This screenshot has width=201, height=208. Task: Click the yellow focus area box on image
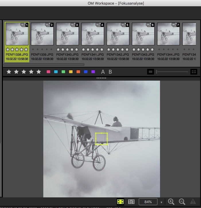click(102, 139)
